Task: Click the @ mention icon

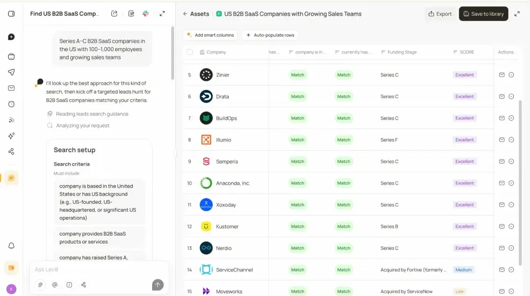Action: click(x=55, y=285)
